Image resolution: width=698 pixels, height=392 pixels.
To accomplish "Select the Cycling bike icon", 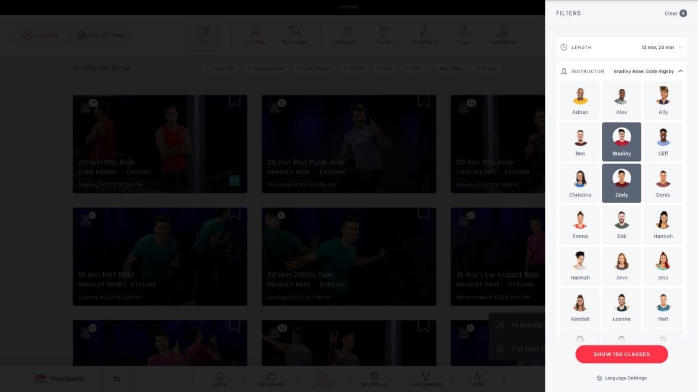I will pyautogui.click(x=255, y=31).
